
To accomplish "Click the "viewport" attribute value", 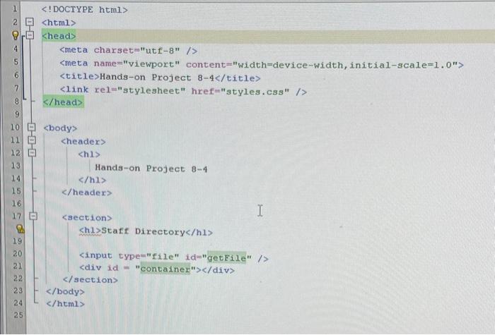I will [151, 64].
